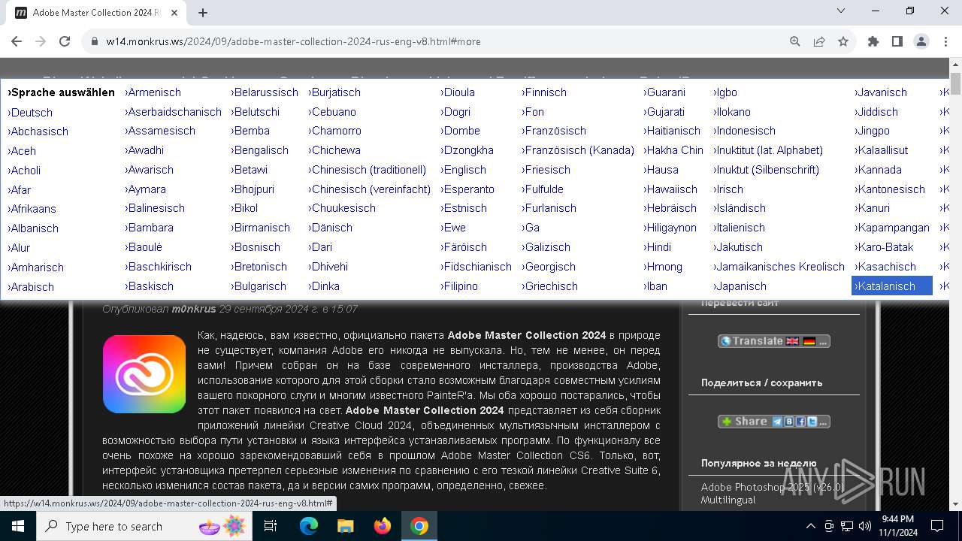Select Jamaikanisches Kreolisch language

pyautogui.click(x=779, y=267)
